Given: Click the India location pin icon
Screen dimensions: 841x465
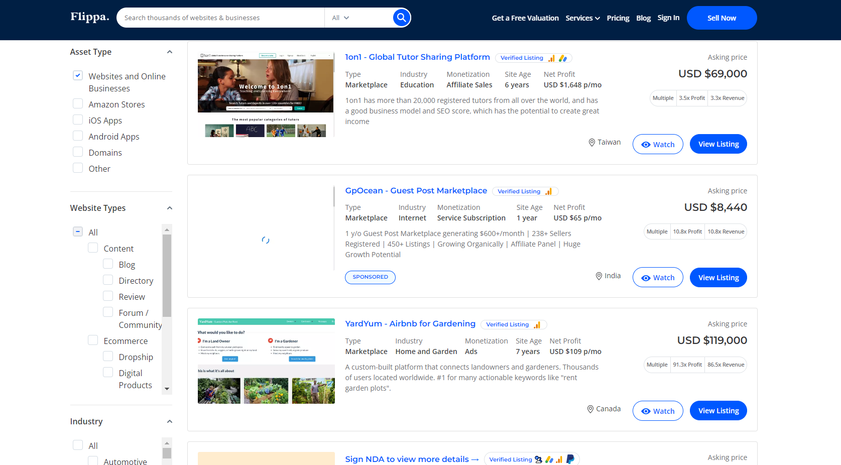Looking at the screenshot, I should [x=599, y=276].
